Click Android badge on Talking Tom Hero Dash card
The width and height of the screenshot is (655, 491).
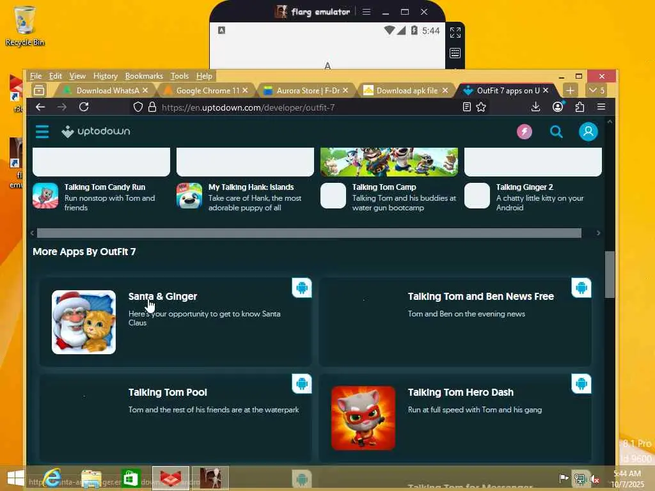[581, 384]
